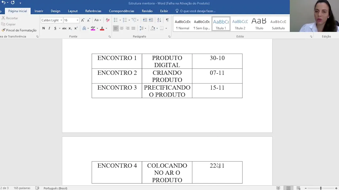
Task: Open Área de Transferência dialog launcher
Action: [x=37, y=37]
